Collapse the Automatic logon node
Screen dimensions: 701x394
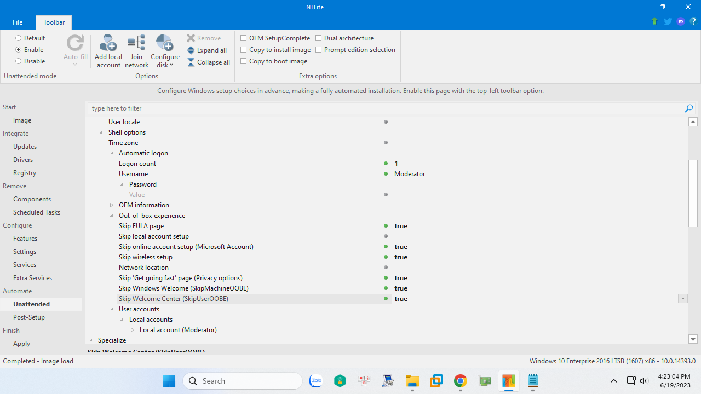coord(112,153)
